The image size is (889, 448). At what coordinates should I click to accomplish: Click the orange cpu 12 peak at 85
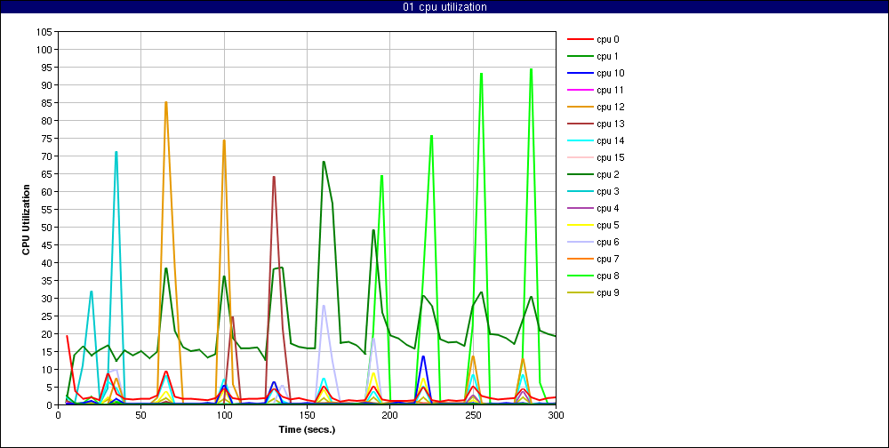click(165, 102)
